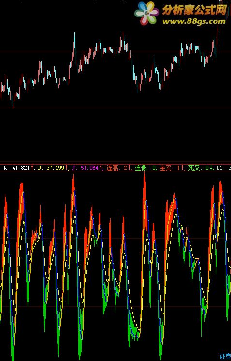The width and height of the screenshot is (231, 361).
Task: Select the K: 41.821 indicator value
Action: (18, 168)
